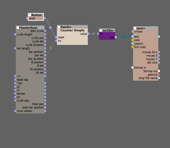Image resolution: width=170 pixels, height=148 pixels.
Task: Click MasterSync cycle led output pin
Action: (45, 41)
